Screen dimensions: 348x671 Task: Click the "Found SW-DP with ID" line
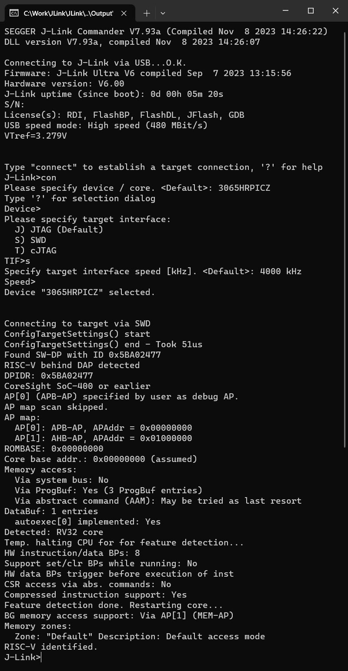pos(83,355)
